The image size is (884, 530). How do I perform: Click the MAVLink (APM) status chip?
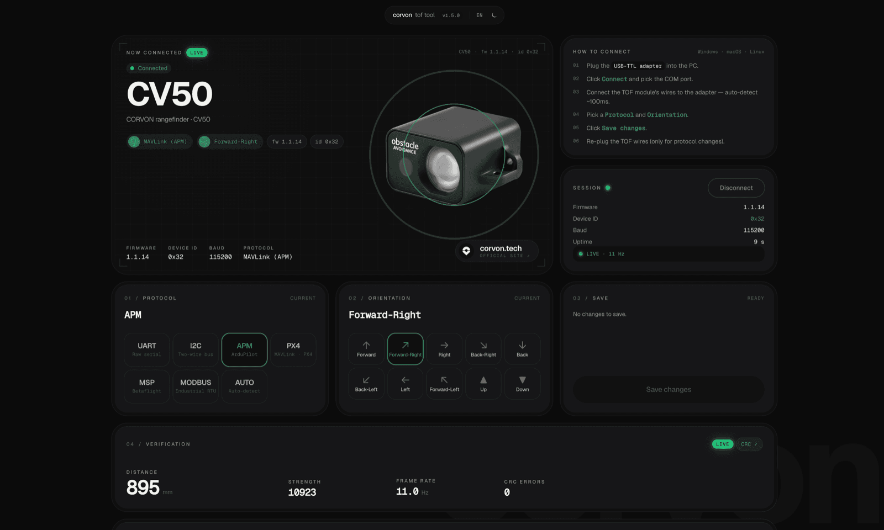160,142
